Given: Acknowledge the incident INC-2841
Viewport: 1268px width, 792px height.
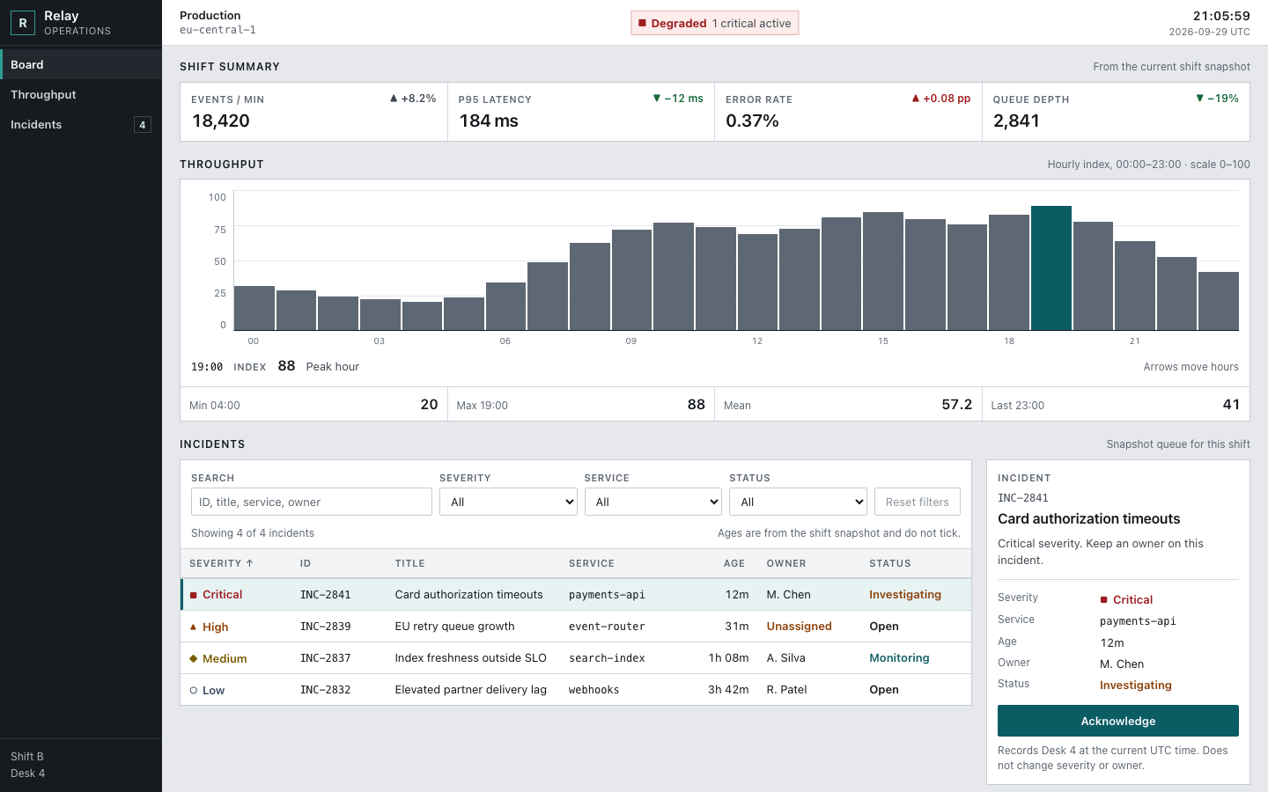Looking at the screenshot, I should pyautogui.click(x=1118, y=721).
